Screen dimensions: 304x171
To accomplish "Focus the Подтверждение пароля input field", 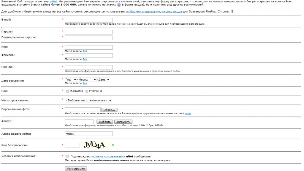I will tap(88, 38).
